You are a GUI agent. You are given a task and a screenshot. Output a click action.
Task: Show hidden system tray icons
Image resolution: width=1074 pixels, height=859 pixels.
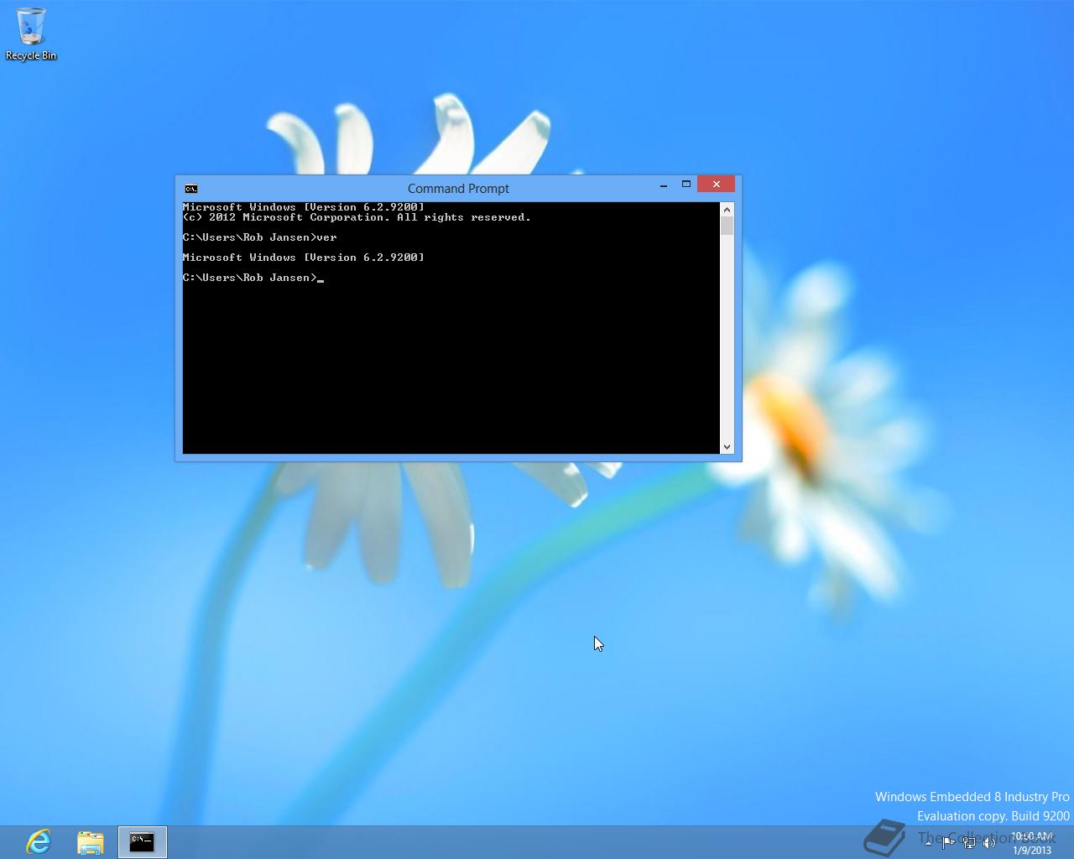(928, 842)
